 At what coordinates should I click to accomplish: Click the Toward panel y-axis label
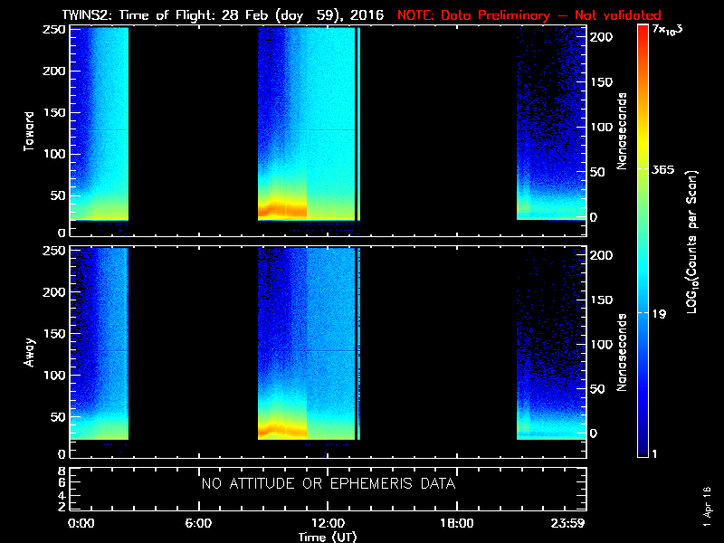[x=29, y=129]
